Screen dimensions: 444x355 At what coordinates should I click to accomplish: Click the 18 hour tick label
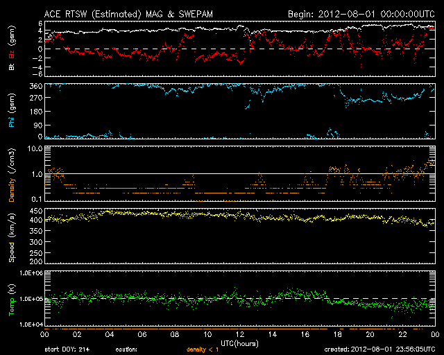(337, 334)
